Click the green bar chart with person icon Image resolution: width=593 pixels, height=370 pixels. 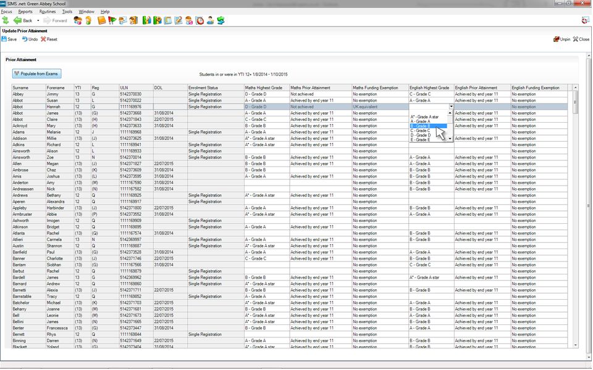[x=147, y=20]
